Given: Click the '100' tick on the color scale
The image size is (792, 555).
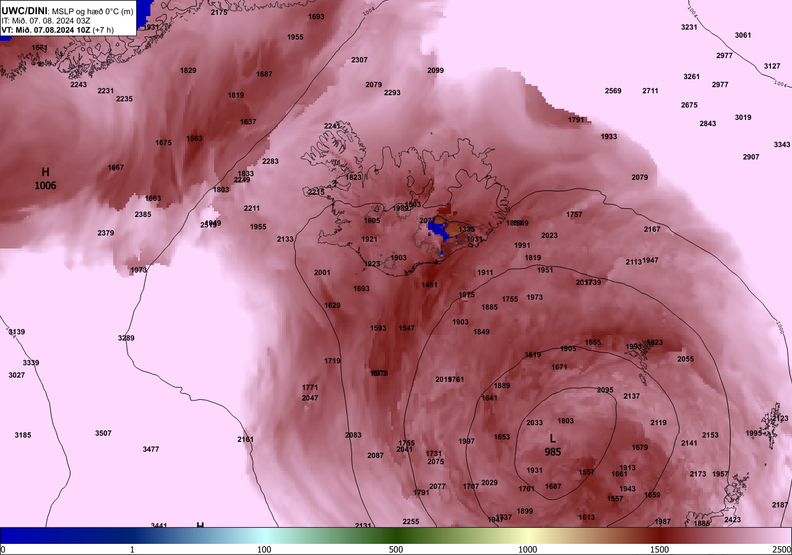Looking at the screenshot, I should [x=264, y=549].
